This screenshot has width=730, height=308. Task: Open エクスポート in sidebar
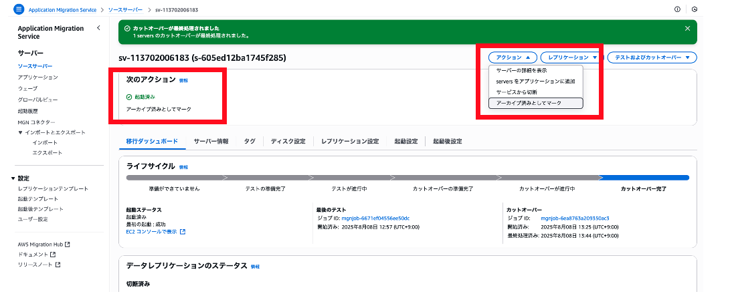point(47,152)
